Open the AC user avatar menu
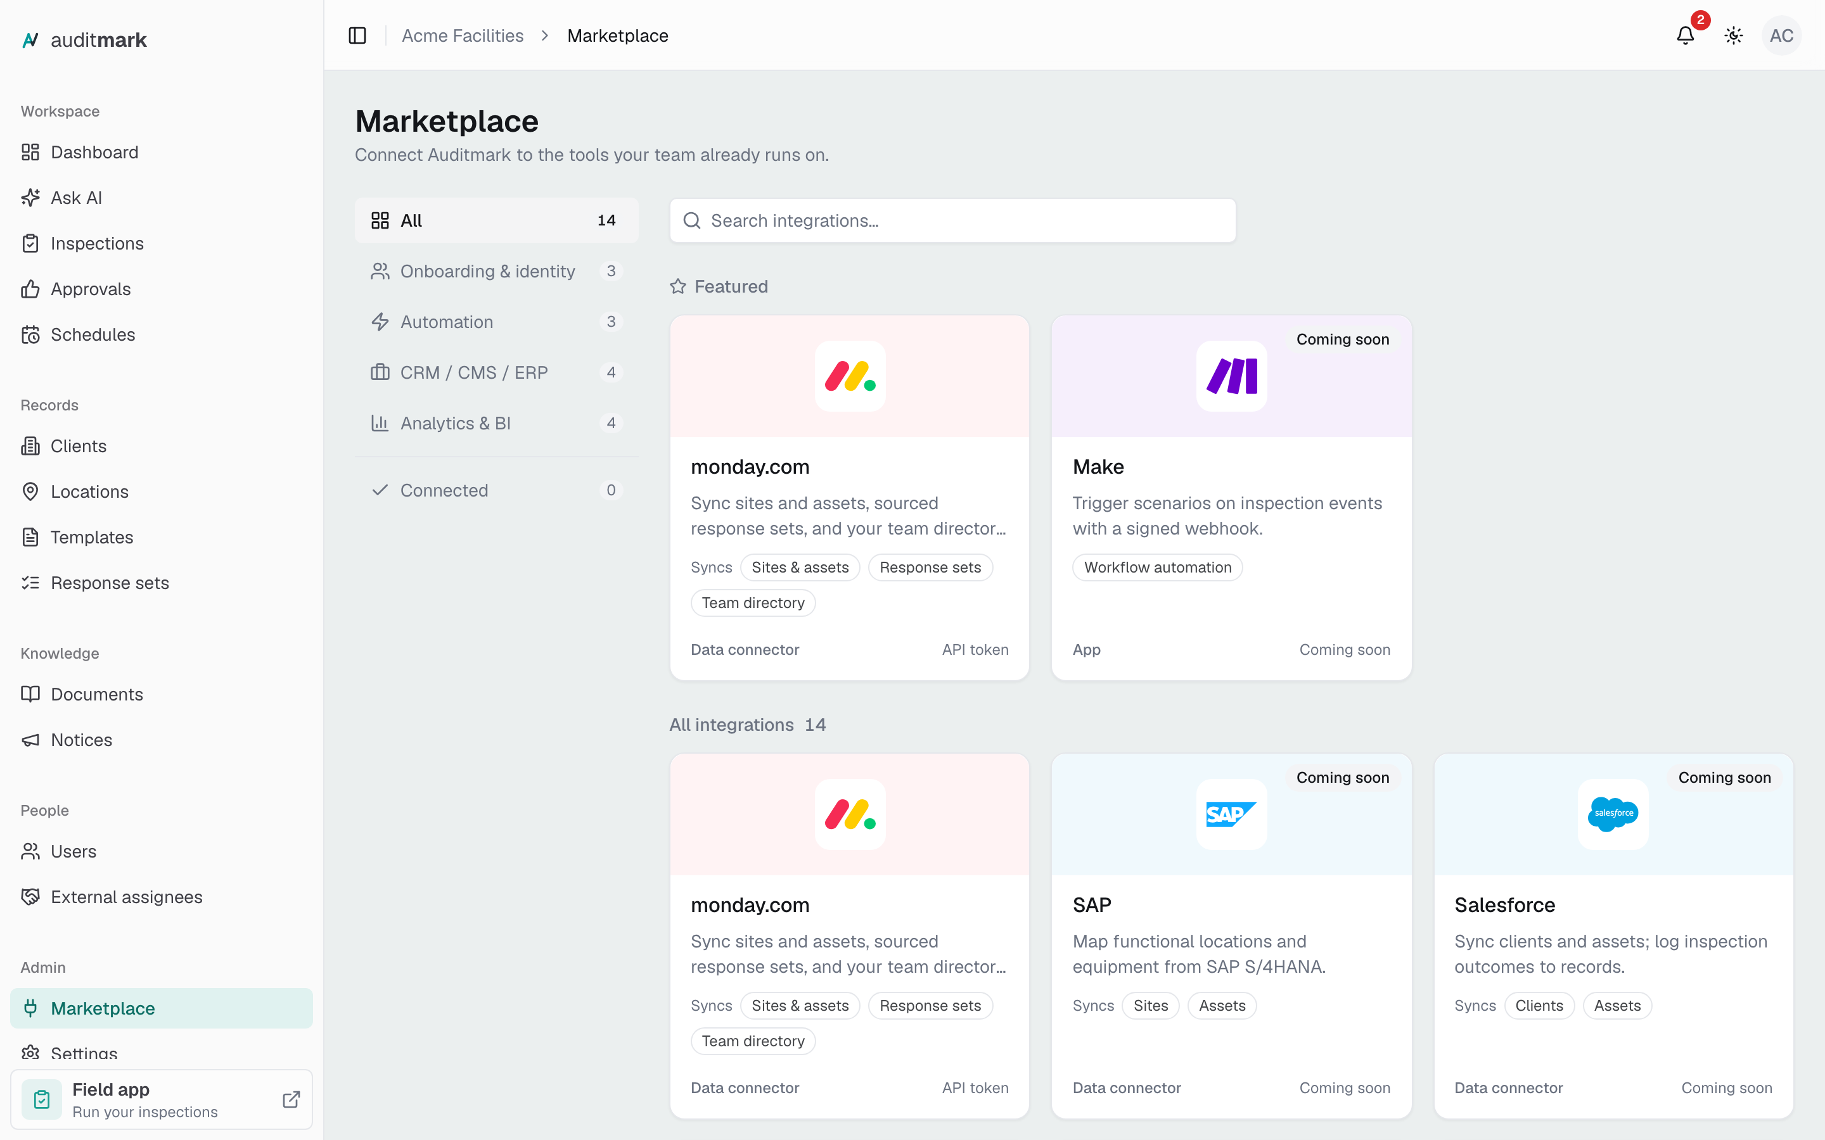This screenshot has height=1140, width=1825. coord(1781,35)
